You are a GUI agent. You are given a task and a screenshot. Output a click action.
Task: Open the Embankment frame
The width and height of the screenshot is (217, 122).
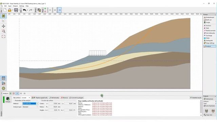[210, 17]
